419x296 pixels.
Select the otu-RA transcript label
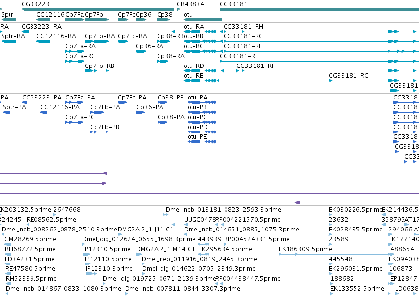pyautogui.click(x=194, y=27)
